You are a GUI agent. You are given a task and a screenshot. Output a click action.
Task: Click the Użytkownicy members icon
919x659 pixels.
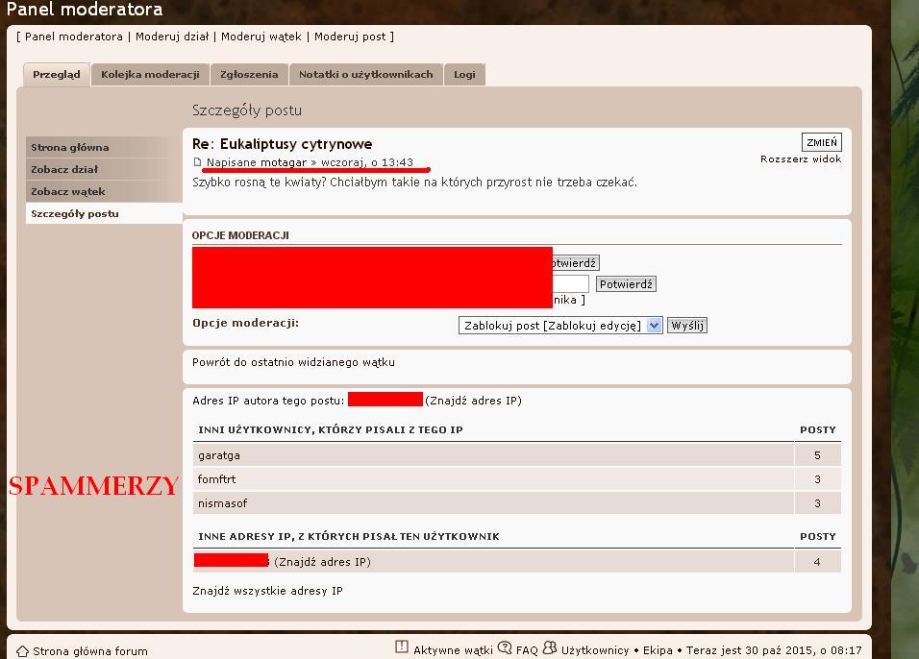coord(550,648)
